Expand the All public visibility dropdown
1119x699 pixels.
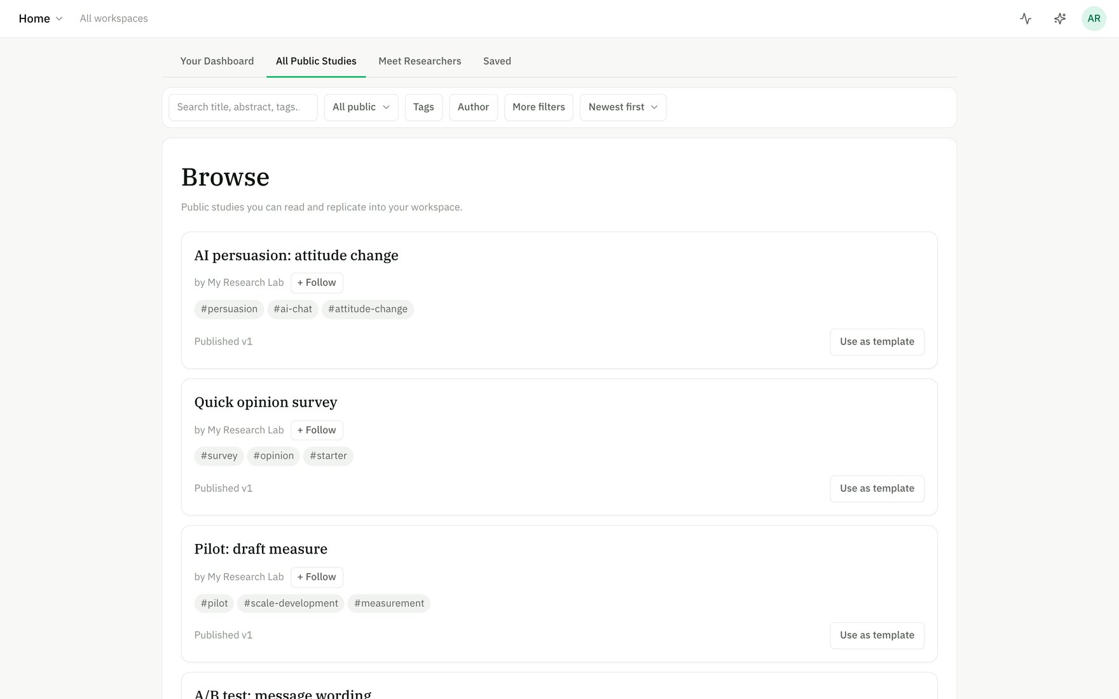pos(361,107)
